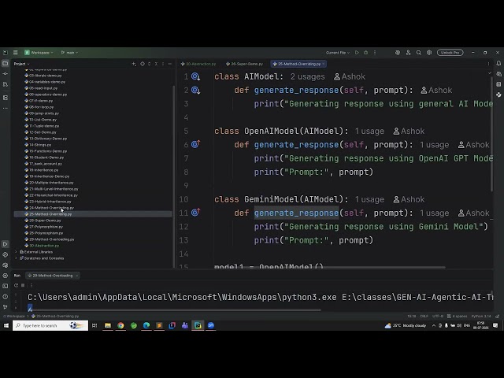Open the Problems tool window icon
This screenshot has width=504, height=378.
(x=6, y=296)
